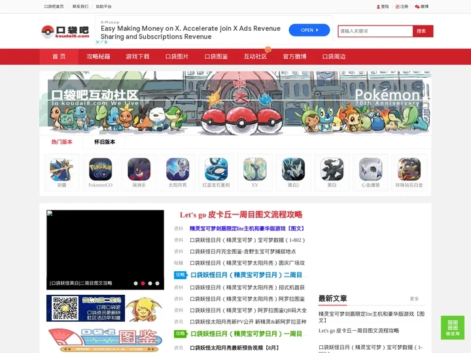Open 招式机器获 article link
This screenshot has height=353, width=471.
point(247,288)
